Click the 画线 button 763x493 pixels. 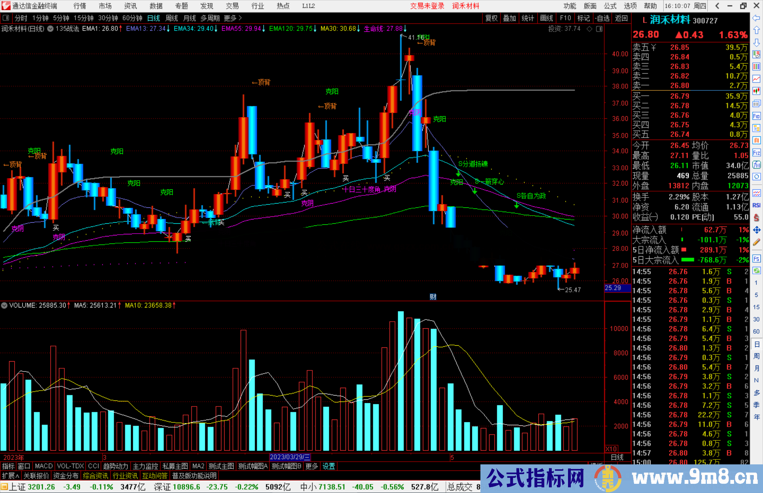[x=546, y=18]
